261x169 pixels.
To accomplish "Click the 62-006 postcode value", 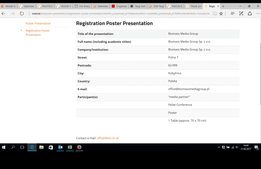I will tap(173, 65).
